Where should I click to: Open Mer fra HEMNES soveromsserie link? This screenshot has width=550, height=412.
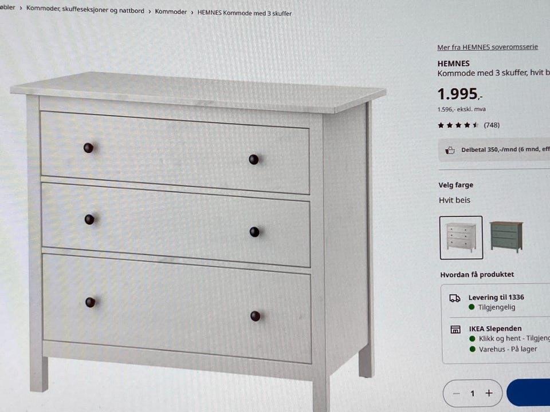pos(487,47)
